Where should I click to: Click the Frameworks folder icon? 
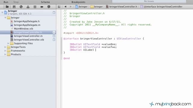[x=9, y=51]
